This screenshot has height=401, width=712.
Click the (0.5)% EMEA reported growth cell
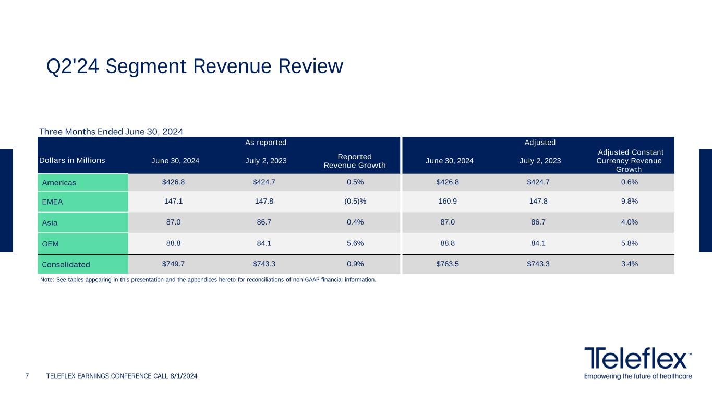(x=355, y=202)
